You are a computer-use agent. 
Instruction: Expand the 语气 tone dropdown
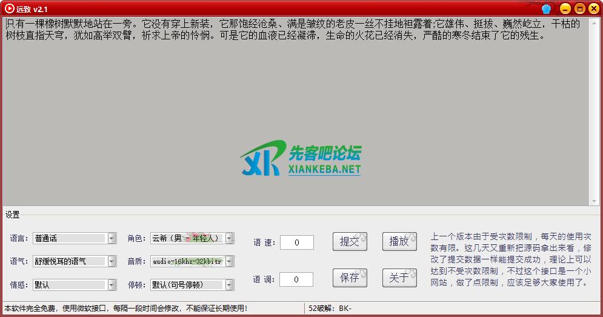[x=112, y=261]
